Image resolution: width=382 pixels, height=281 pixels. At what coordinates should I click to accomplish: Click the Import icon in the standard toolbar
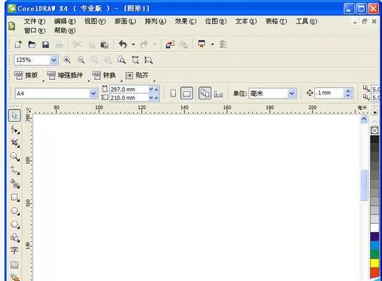(170, 44)
